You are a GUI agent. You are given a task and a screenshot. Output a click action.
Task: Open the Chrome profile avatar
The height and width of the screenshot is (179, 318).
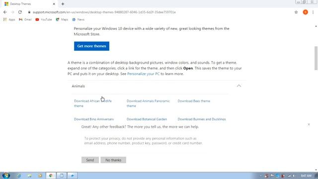coord(305,12)
